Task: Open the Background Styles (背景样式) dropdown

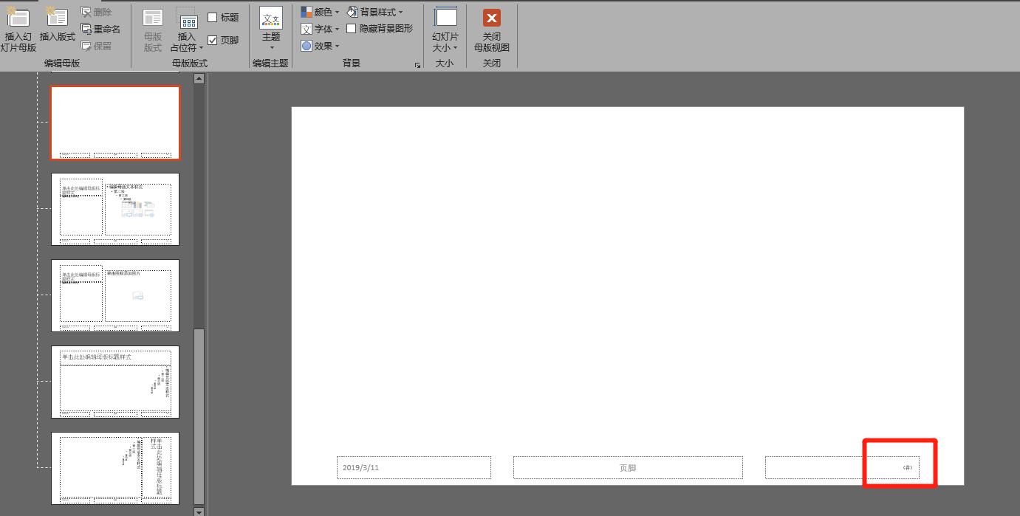Action: pyautogui.click(x=375, y=12)
